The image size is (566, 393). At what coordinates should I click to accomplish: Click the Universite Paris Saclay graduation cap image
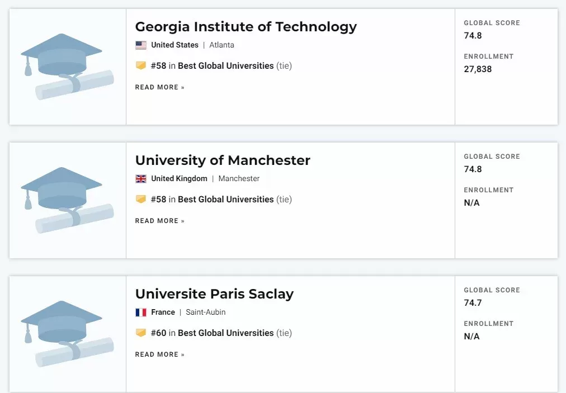67,334
